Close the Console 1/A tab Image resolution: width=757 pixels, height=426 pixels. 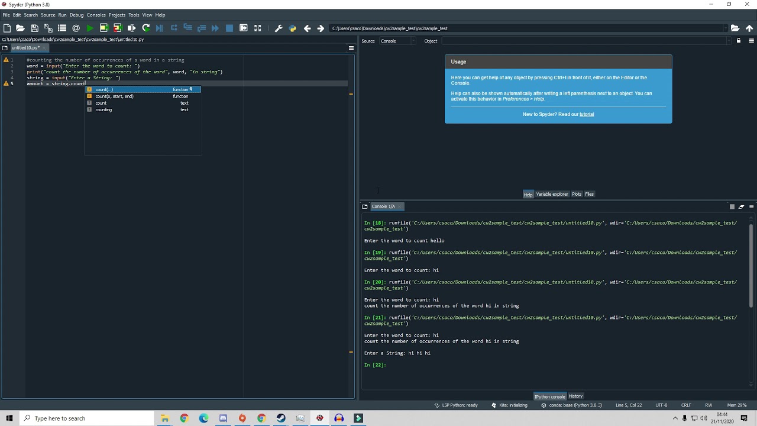(x=400, y=206)
